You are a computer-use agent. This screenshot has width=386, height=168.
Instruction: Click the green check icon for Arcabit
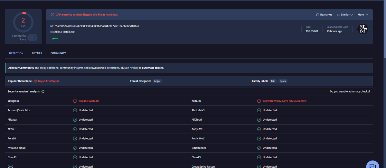point(75,138)
